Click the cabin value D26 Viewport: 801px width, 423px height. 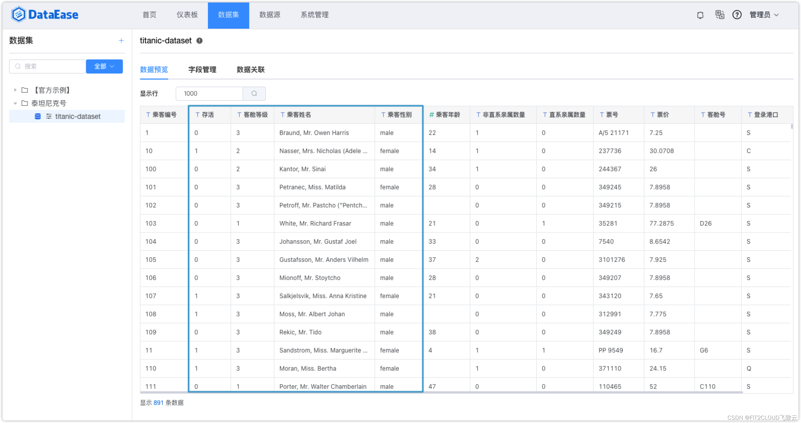click(x=706, y=223)
